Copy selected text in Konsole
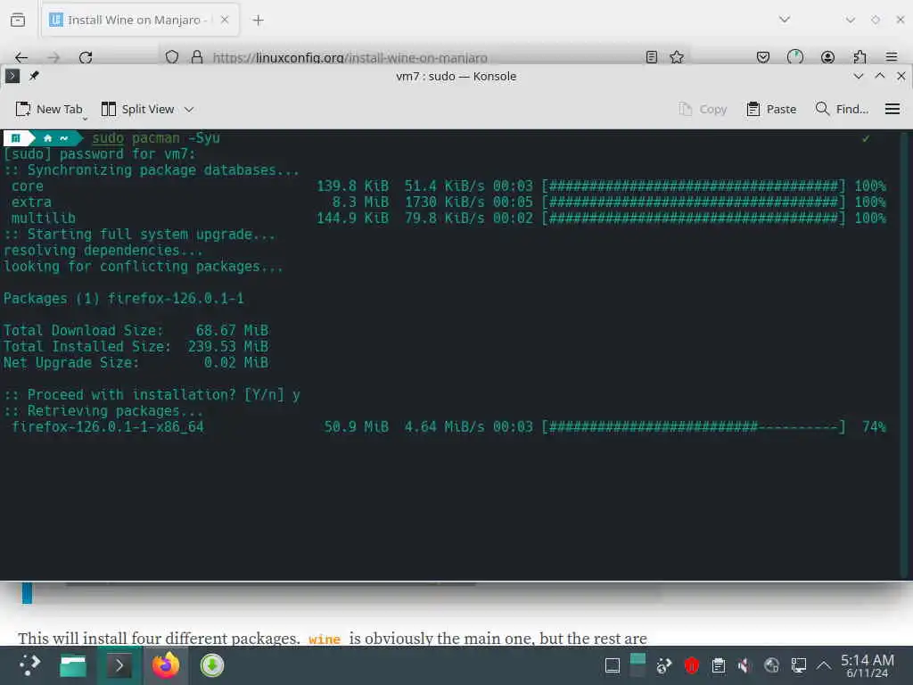The height and width of the screenshot is (685, 913). pyautogui.click(x=703, y=109)
